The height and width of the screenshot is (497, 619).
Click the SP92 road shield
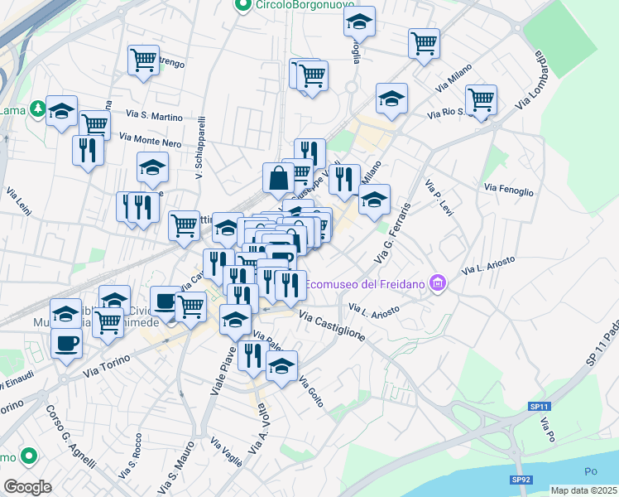tap(521, 480)
